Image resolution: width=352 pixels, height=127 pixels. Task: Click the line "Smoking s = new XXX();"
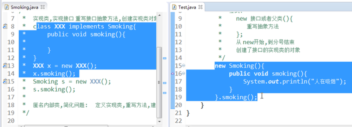[72, 81]
